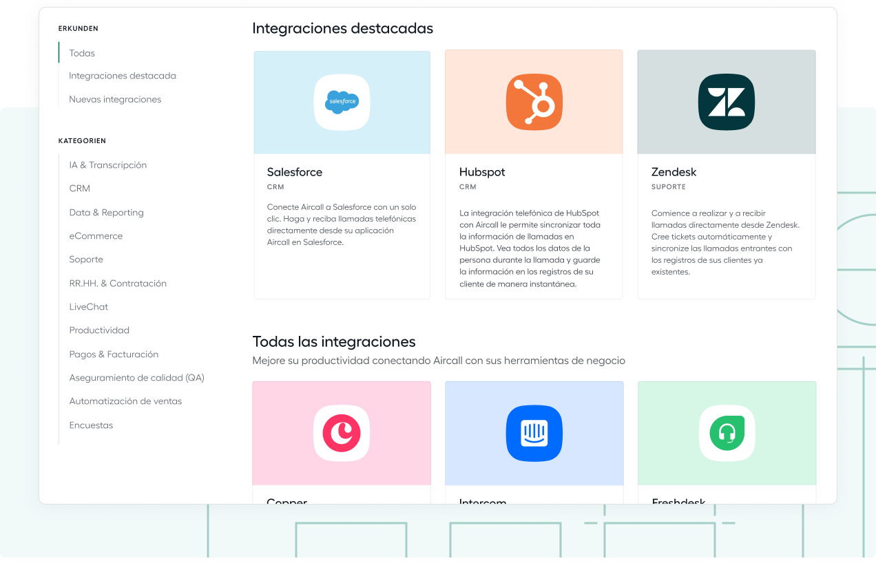Open the Salesforce card title
876x563 pixels.
[295, 172]
